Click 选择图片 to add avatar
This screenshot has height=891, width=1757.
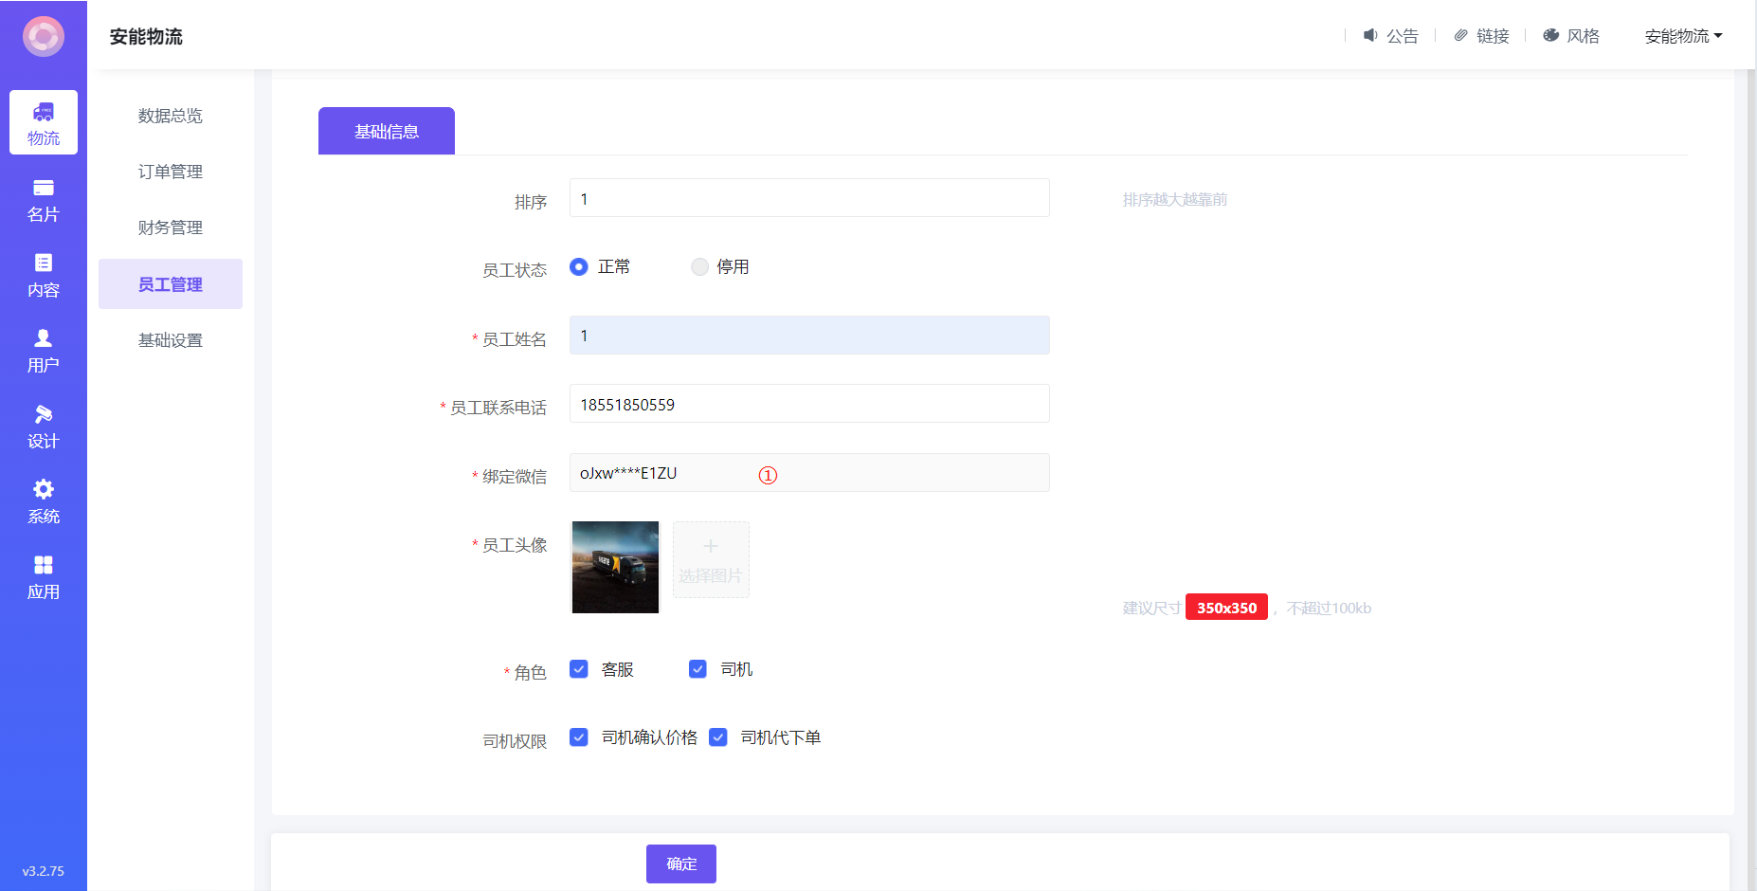click(x=711, y=560)
